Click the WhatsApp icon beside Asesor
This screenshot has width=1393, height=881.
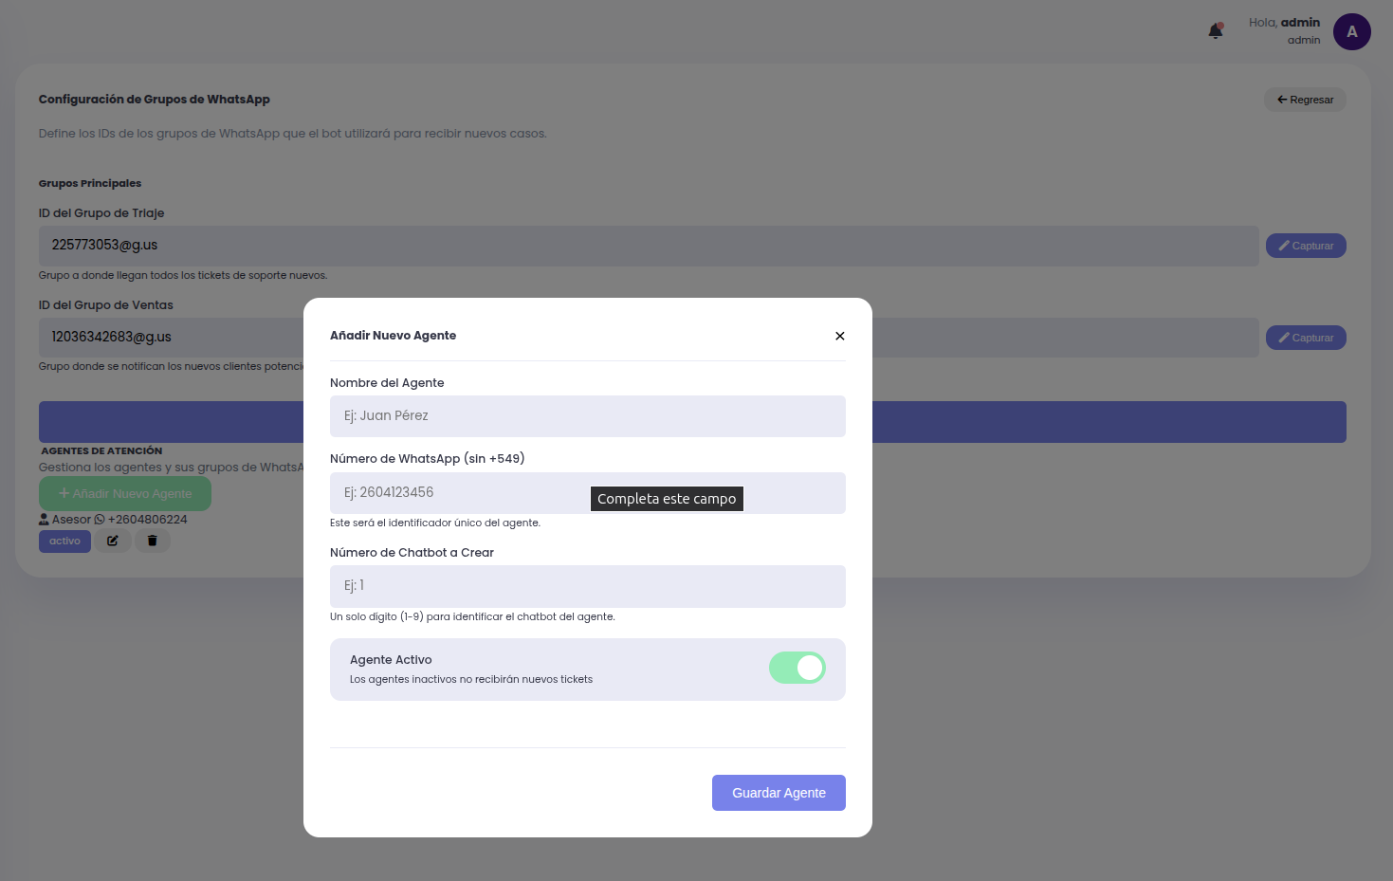click(x=100, y=520)
